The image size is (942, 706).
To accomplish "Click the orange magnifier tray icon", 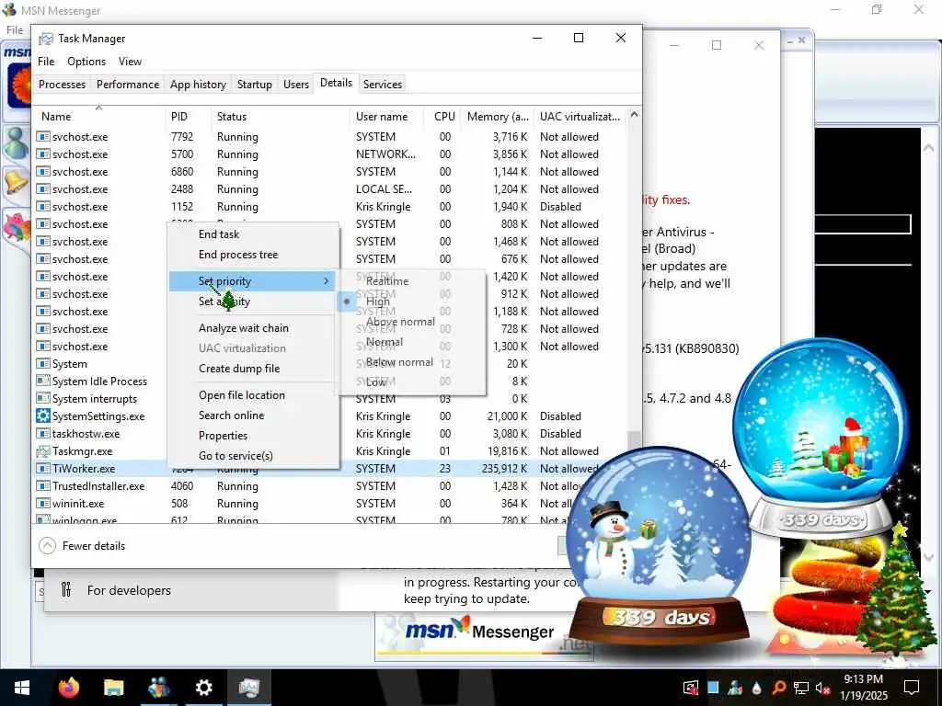I will click(778, 688).
